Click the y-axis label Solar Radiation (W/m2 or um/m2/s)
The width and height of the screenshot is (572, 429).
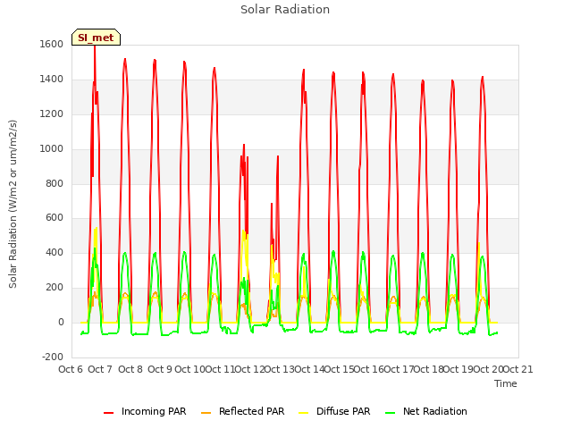[13, 204]
